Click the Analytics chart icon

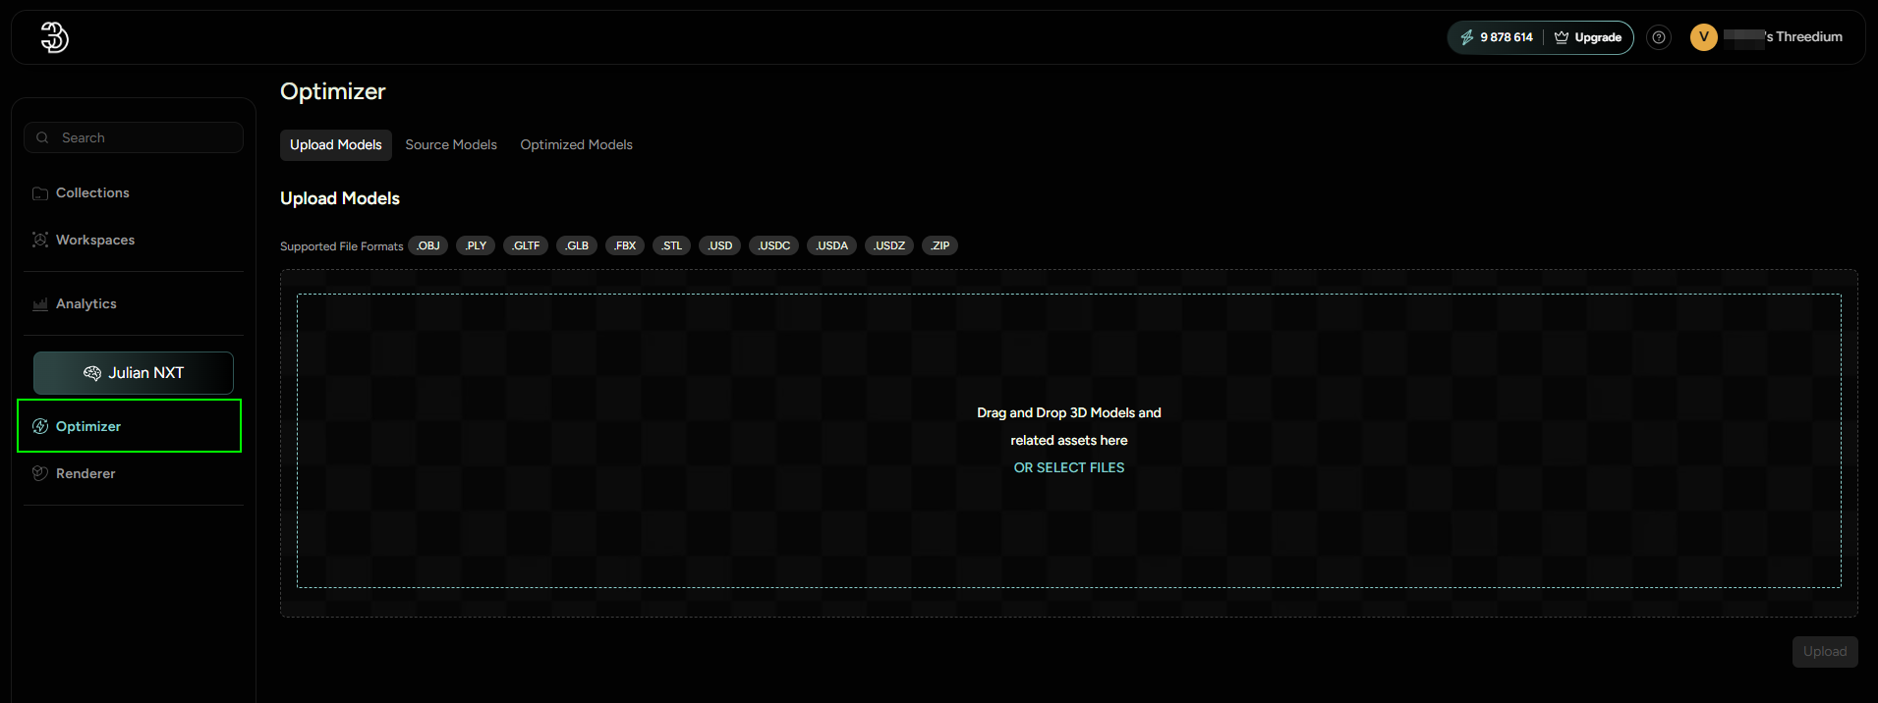(x=40, y=304)
